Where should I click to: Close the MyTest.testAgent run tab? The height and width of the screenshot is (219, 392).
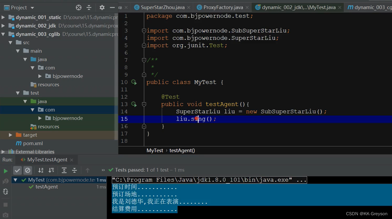[x=72, y=160]
